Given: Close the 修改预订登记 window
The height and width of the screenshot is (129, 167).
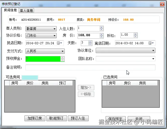Looking at the screenshot, I should click(x=162, y=4).
